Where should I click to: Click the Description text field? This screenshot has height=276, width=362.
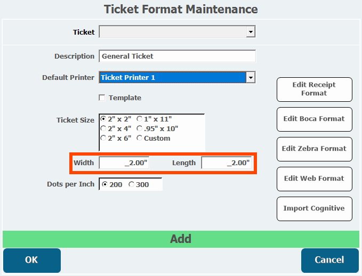177,56
